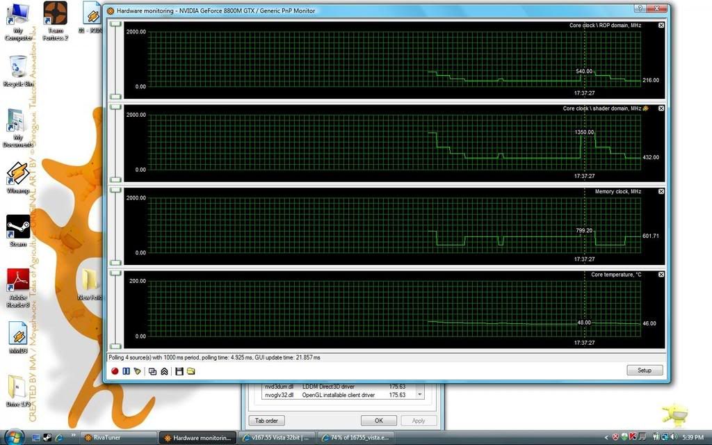The width and height of the screenshot is (712, 445).
Task: Click the yellow tag marker toolbar icon
Action: pyautogui.click(x=138, y=371)
